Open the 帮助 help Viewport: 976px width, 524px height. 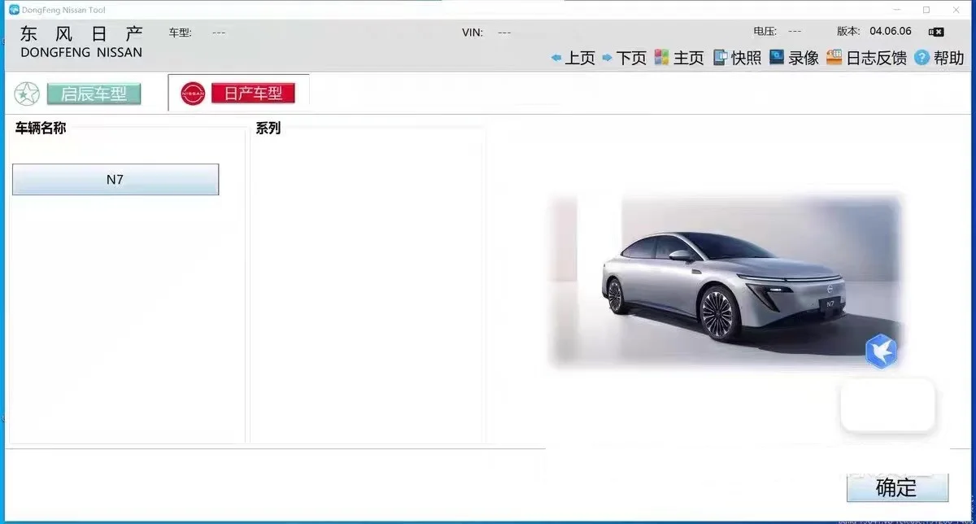tap(939, 58)
